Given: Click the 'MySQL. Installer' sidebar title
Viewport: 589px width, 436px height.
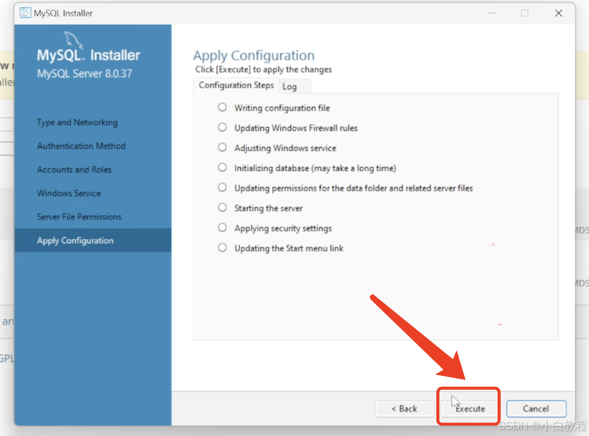Looking at the screenshot, I should pos(88,55).
